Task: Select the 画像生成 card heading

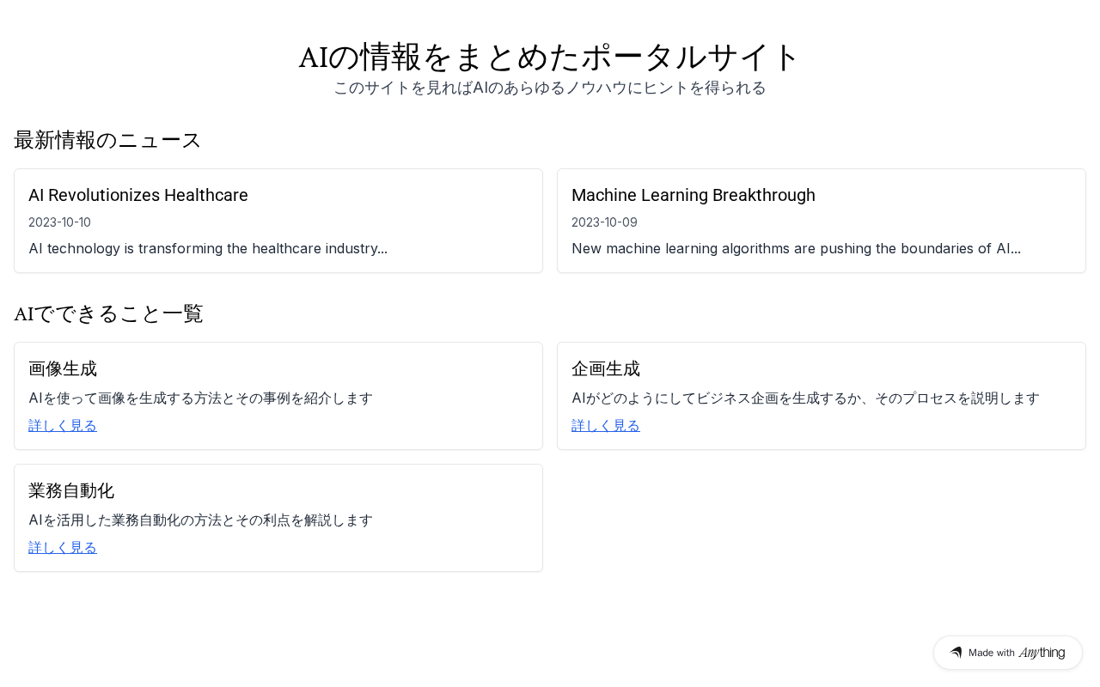Action: [63, 368]
